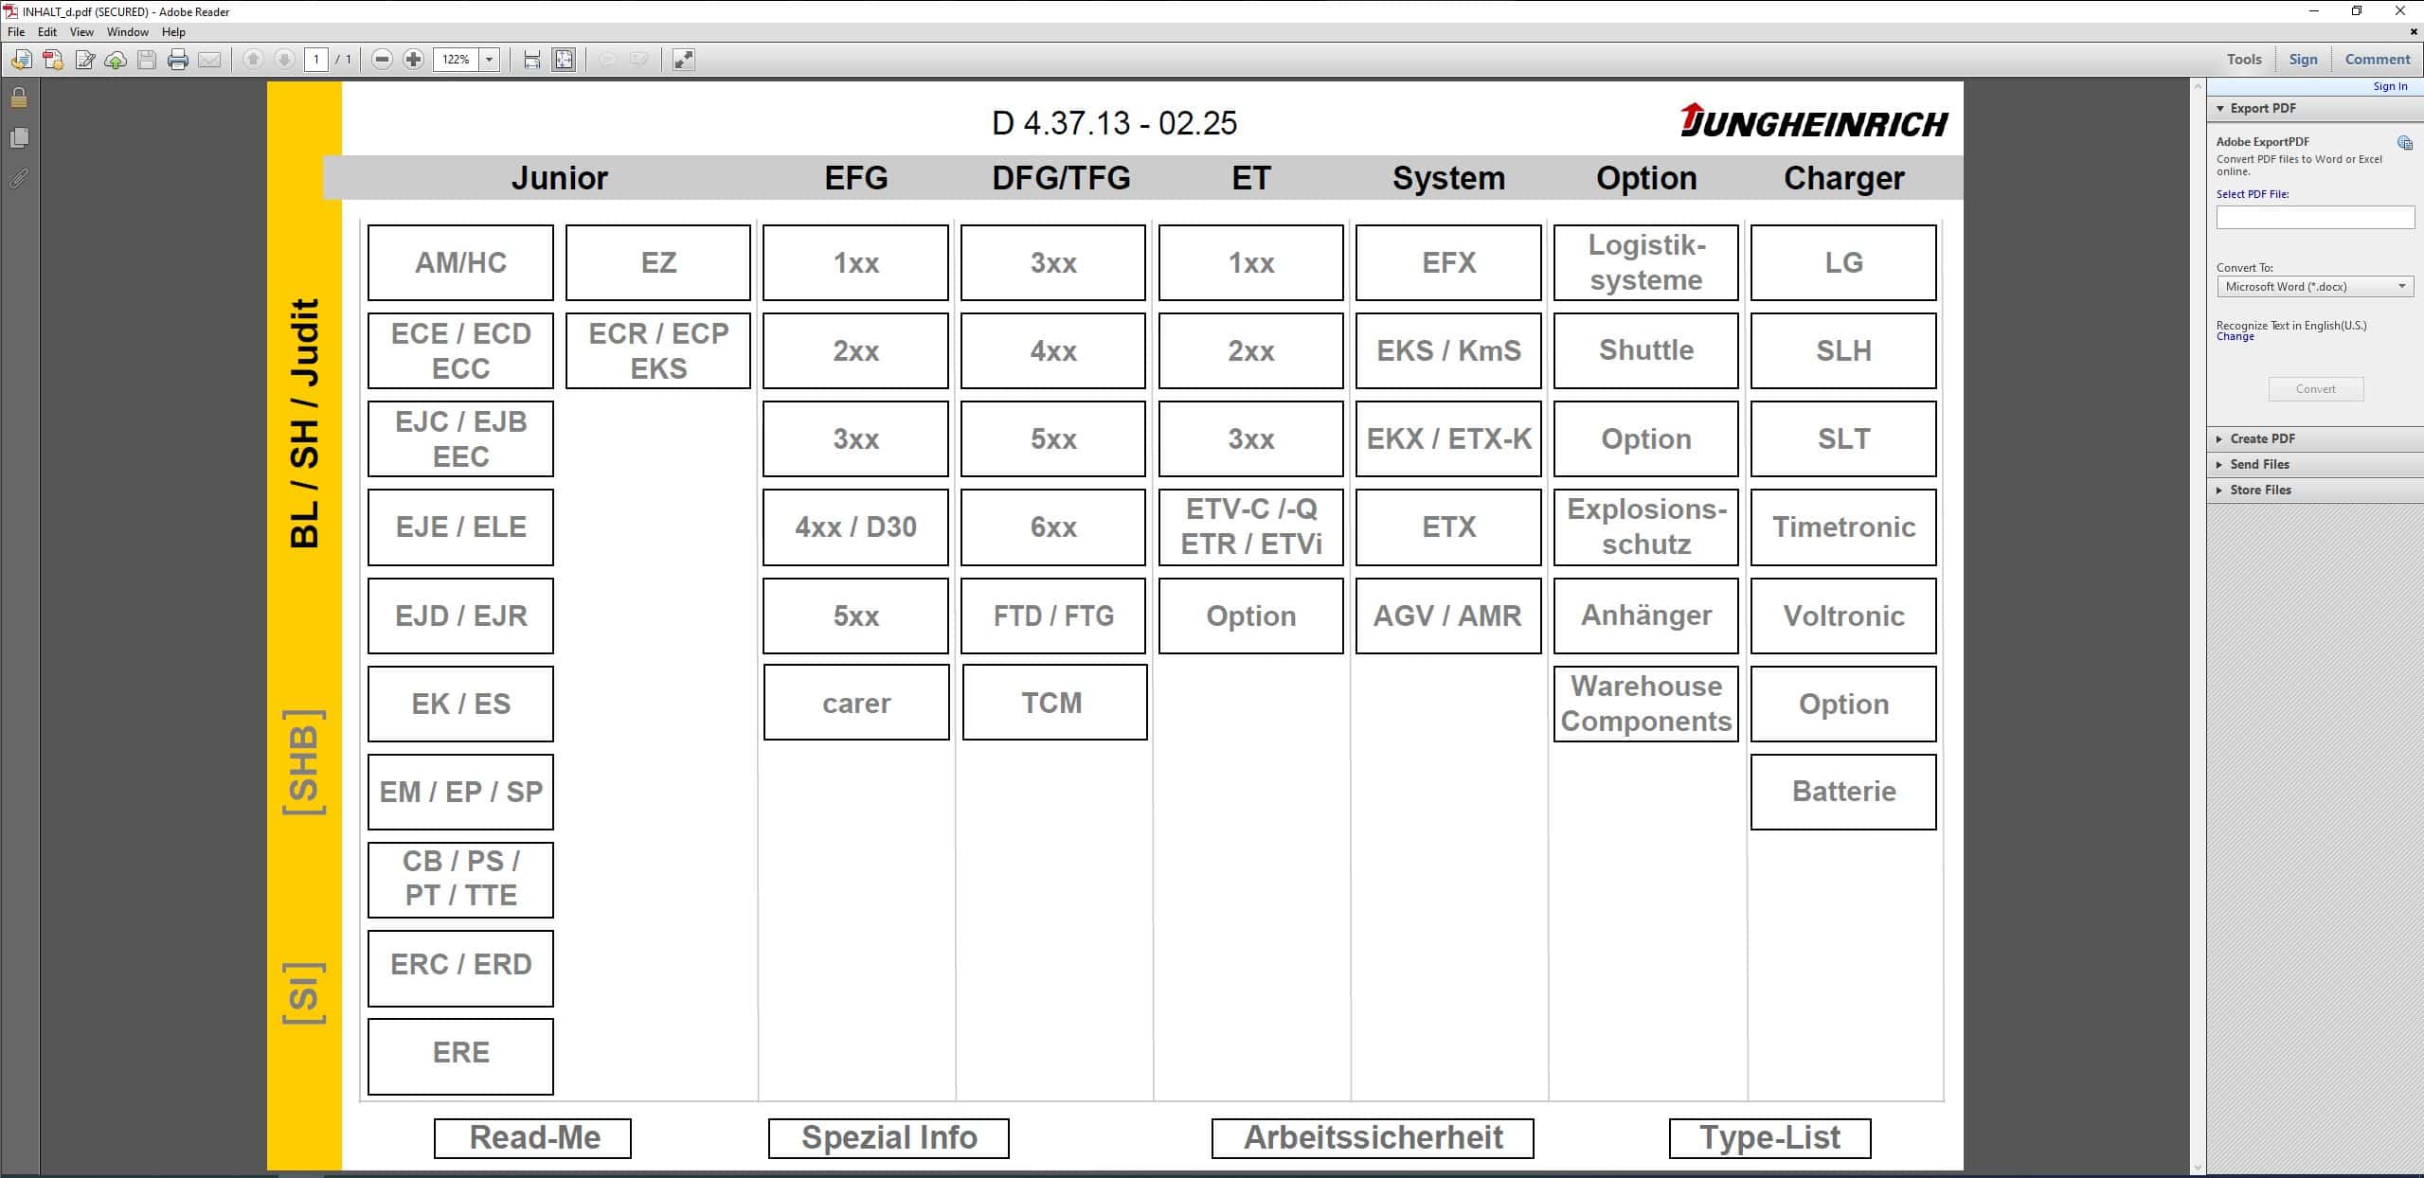The image size is (2424, 1178).
Task: Expand the Store Files panel
Action: [2219, 491]
